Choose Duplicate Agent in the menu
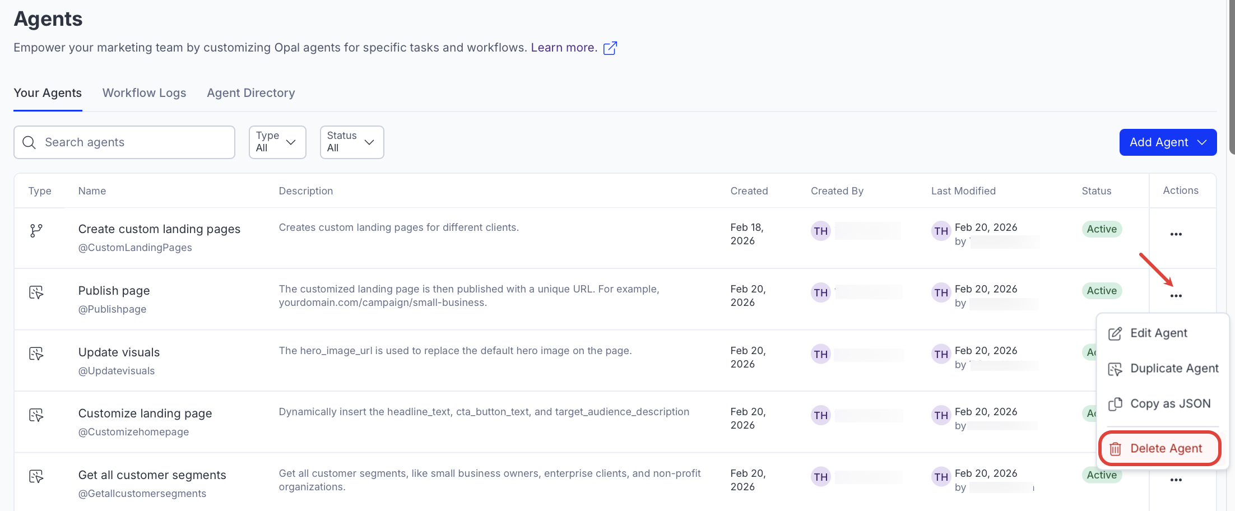Screen dimensions: 1235x511 1174,369
